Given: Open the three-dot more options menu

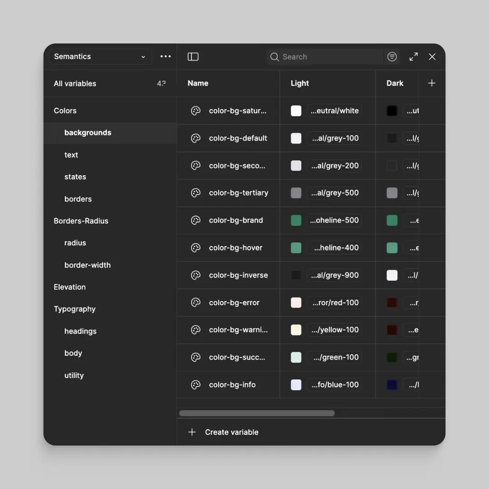Looking at the screenshot, I should [x=165, y=57].
